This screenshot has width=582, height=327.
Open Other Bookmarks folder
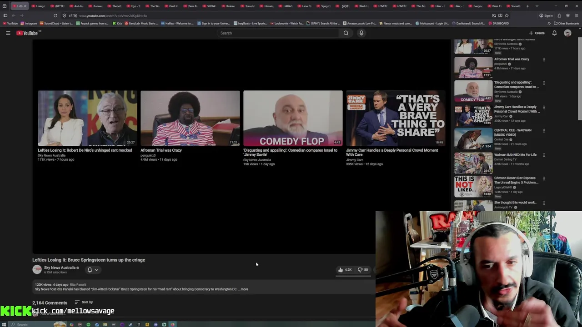coord(566,23)
